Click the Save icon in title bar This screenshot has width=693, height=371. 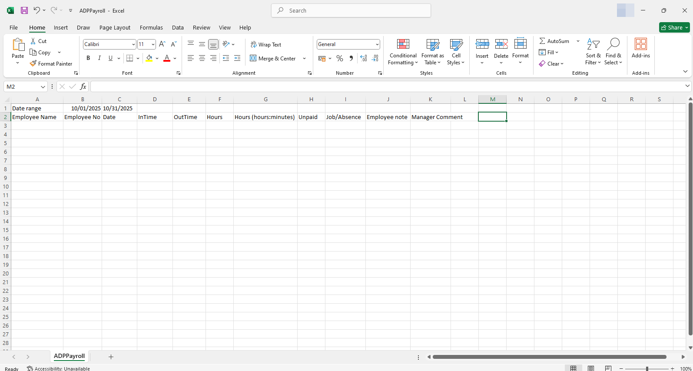(x=24, y=10)
